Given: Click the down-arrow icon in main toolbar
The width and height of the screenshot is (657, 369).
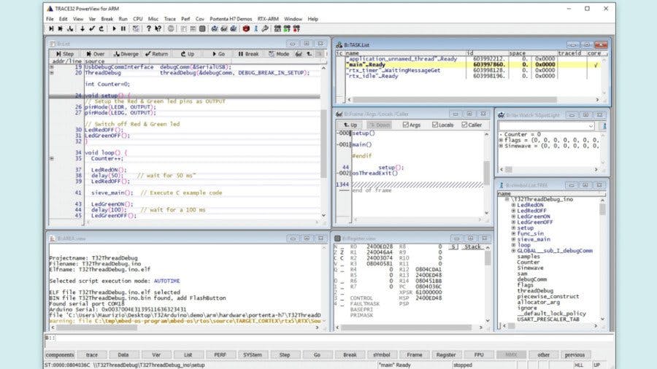Looking at the screenshot, I should (x=82, y=29).
